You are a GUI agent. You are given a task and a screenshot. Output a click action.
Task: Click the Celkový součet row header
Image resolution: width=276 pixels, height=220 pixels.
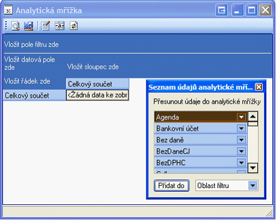34,95
